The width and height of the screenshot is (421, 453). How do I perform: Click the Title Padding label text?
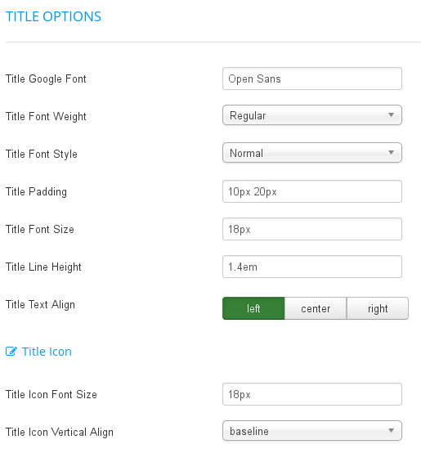point(37,192)
